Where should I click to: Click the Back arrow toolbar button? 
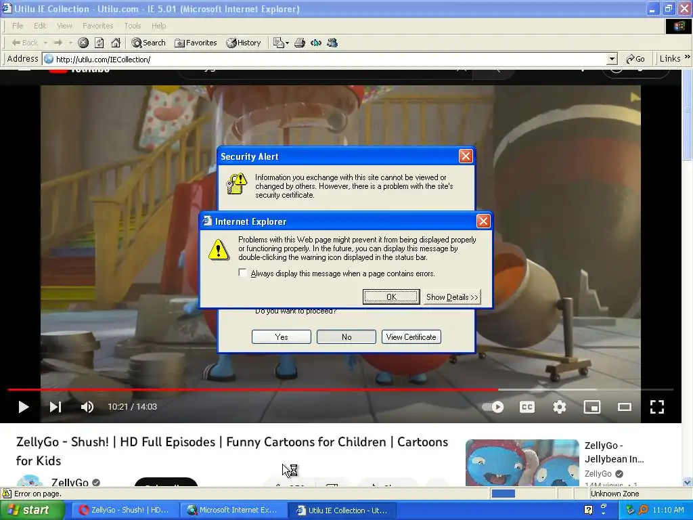pos(24,43)
